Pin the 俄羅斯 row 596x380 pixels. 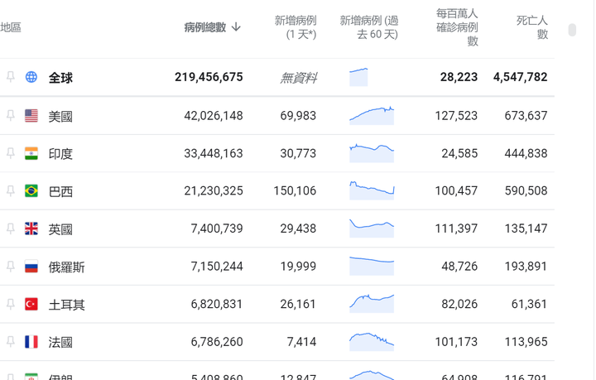pyautogui.click(x=11, y=267)
